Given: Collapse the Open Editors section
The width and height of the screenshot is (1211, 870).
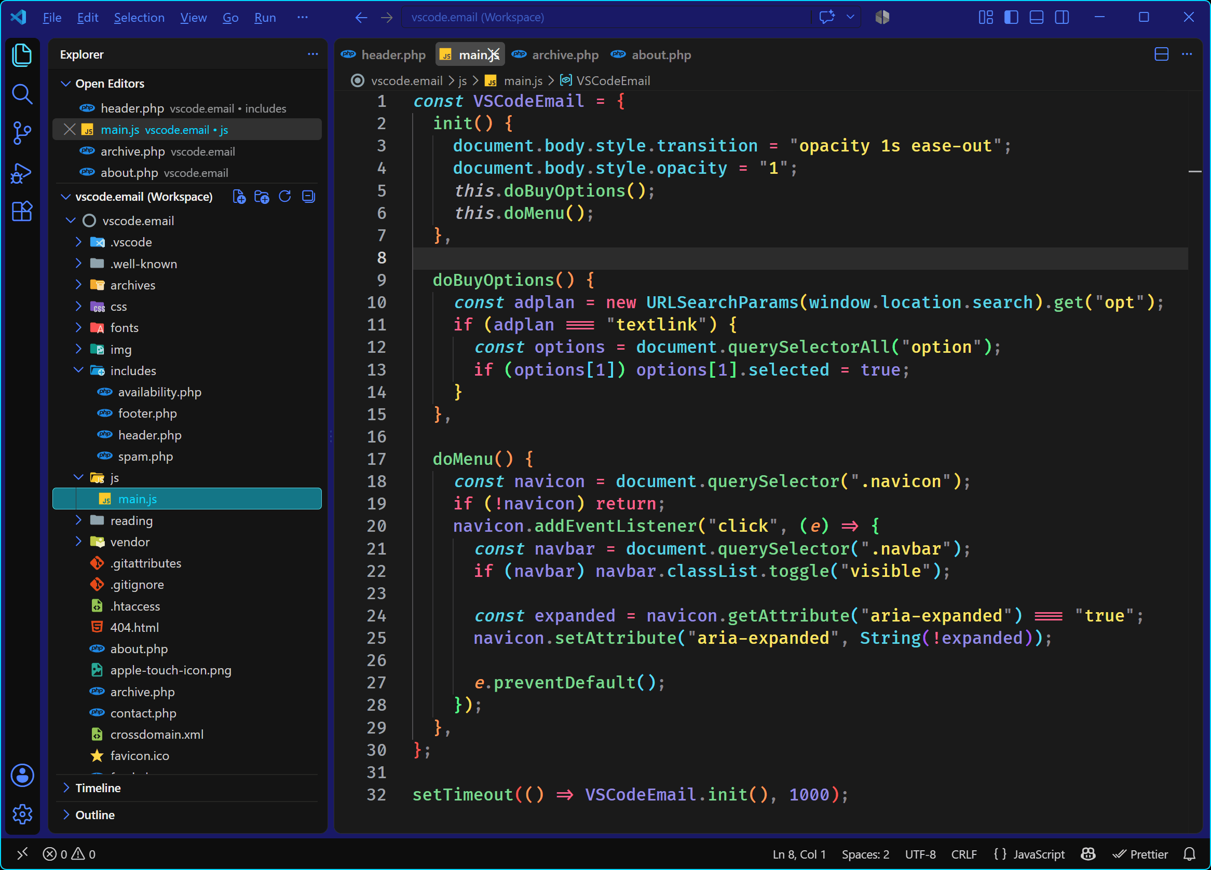Looking at the screenshot, I should pos(66,83).
